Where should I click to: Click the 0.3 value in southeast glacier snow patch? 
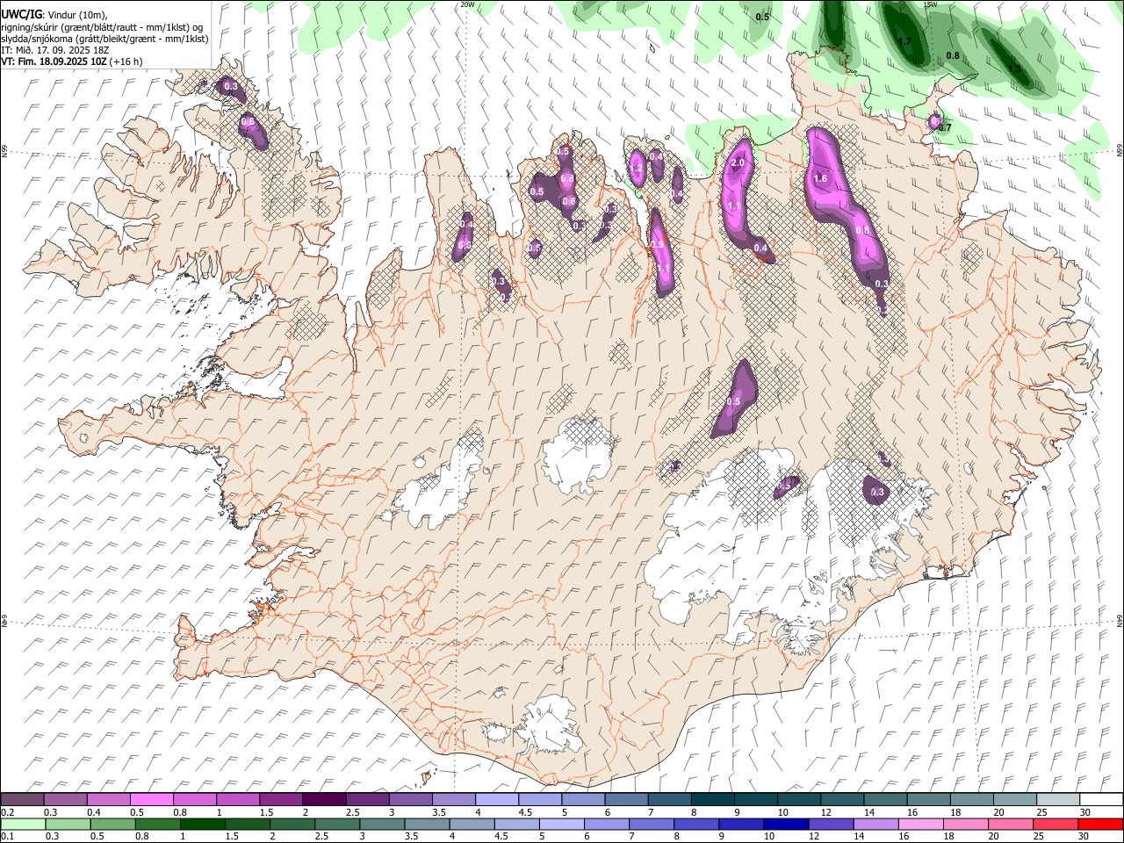877,493
